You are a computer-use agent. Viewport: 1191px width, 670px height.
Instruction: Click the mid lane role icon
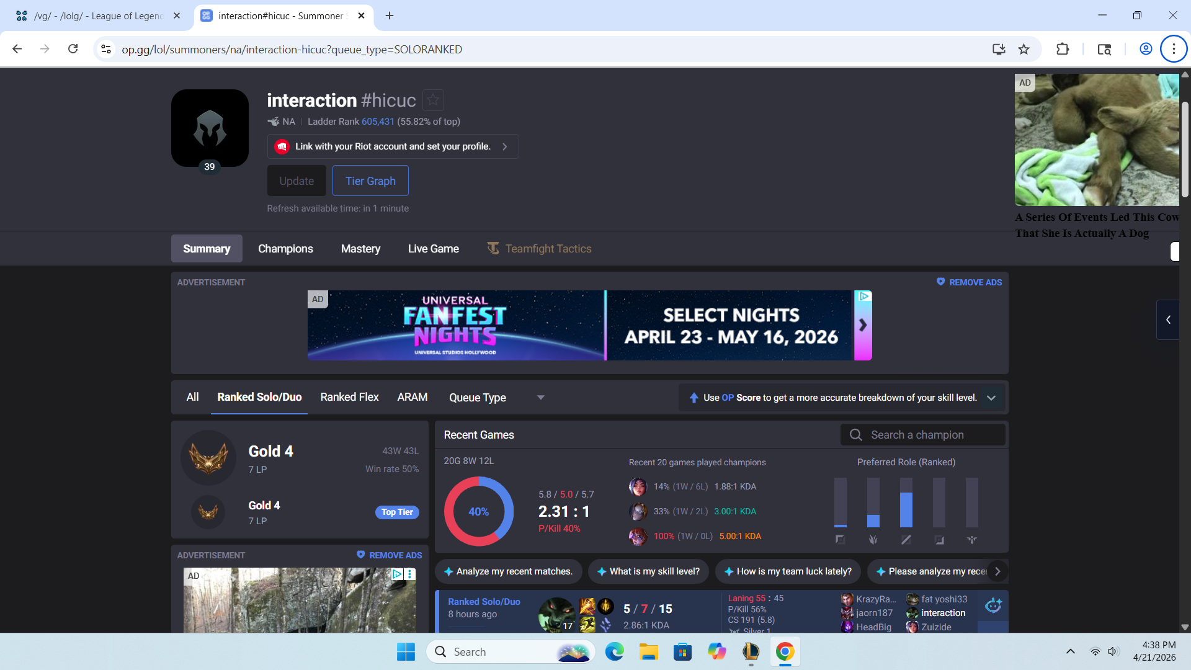(x=906, y=540)
